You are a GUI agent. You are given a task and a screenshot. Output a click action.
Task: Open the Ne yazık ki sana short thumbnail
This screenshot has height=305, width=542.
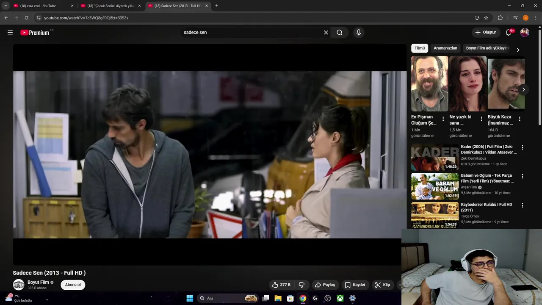(468, 83)
